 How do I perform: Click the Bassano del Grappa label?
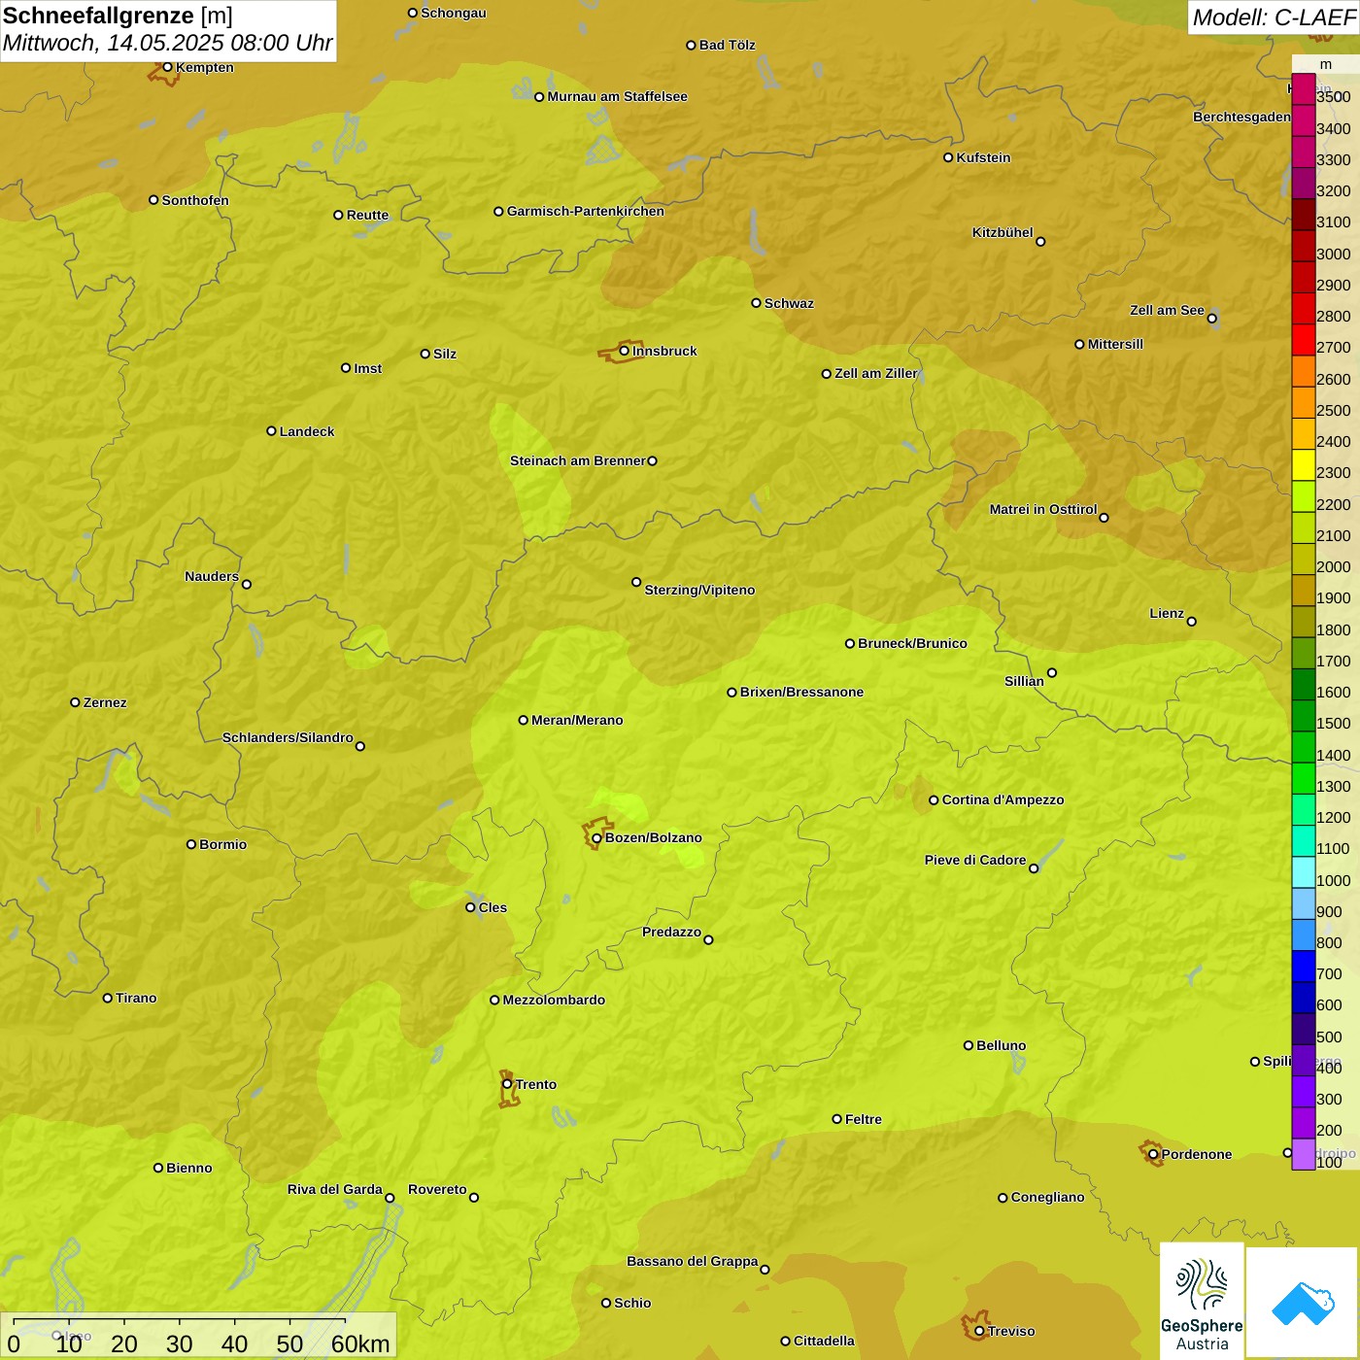(693, 1261)
